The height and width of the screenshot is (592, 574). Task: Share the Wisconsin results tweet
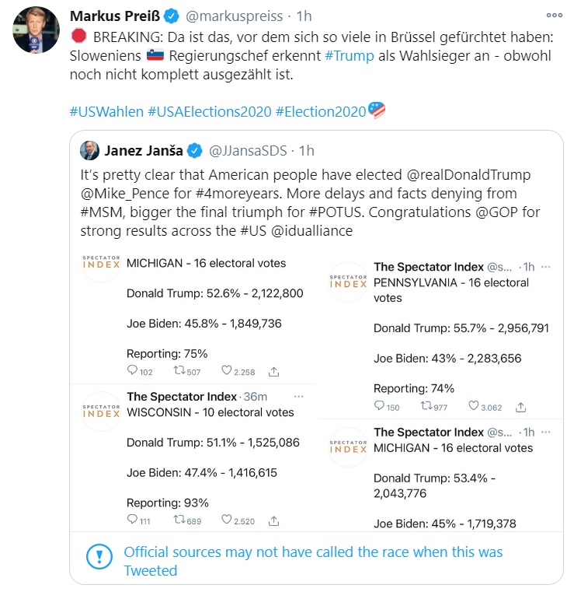click(x=274, y=520)
